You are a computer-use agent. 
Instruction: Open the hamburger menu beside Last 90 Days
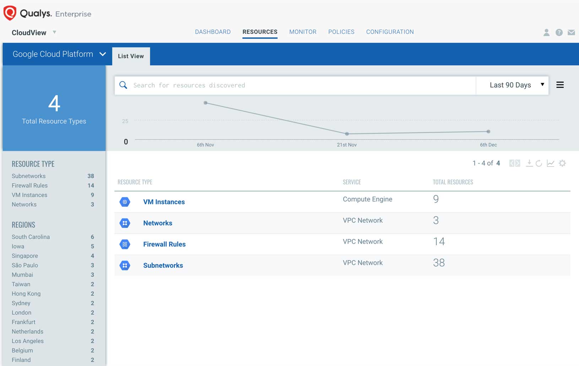pos(560,85)
